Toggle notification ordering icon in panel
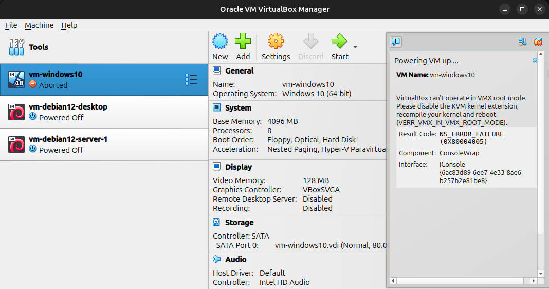This screenshot has width=549, height=289. (522, 42)
